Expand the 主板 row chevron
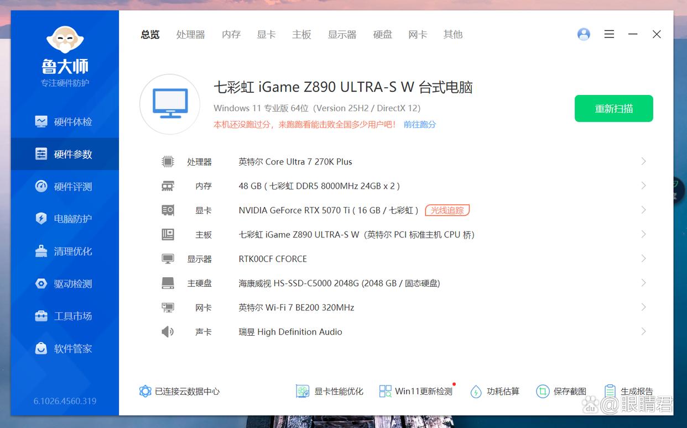This screenshot has width=687, height=428. tap(643, 234)
